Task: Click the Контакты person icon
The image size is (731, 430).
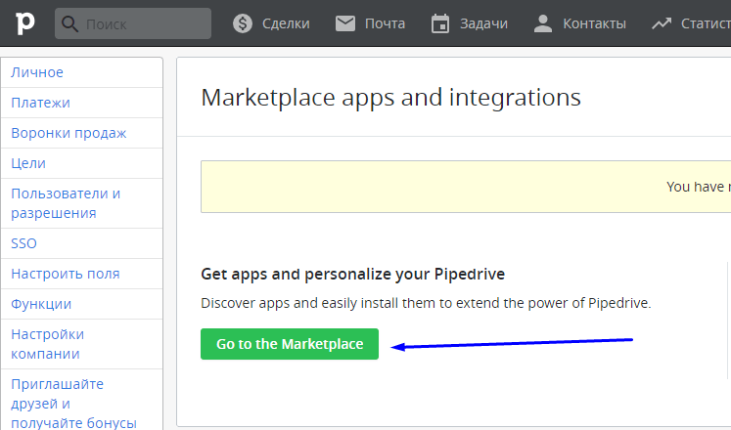Action: click(x=543, y=22)
